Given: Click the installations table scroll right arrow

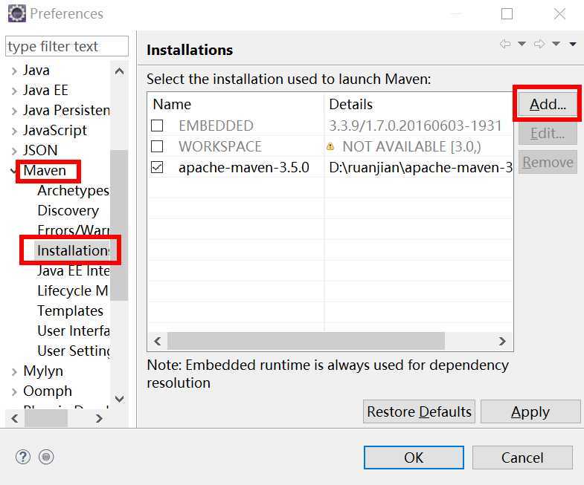Looking at the screenshot, I should click(x=502, y=341).
